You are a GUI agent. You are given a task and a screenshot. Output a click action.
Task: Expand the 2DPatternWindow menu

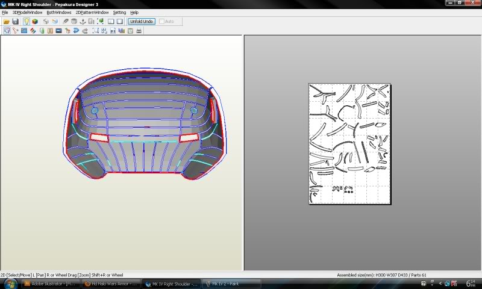click(92, 12)
